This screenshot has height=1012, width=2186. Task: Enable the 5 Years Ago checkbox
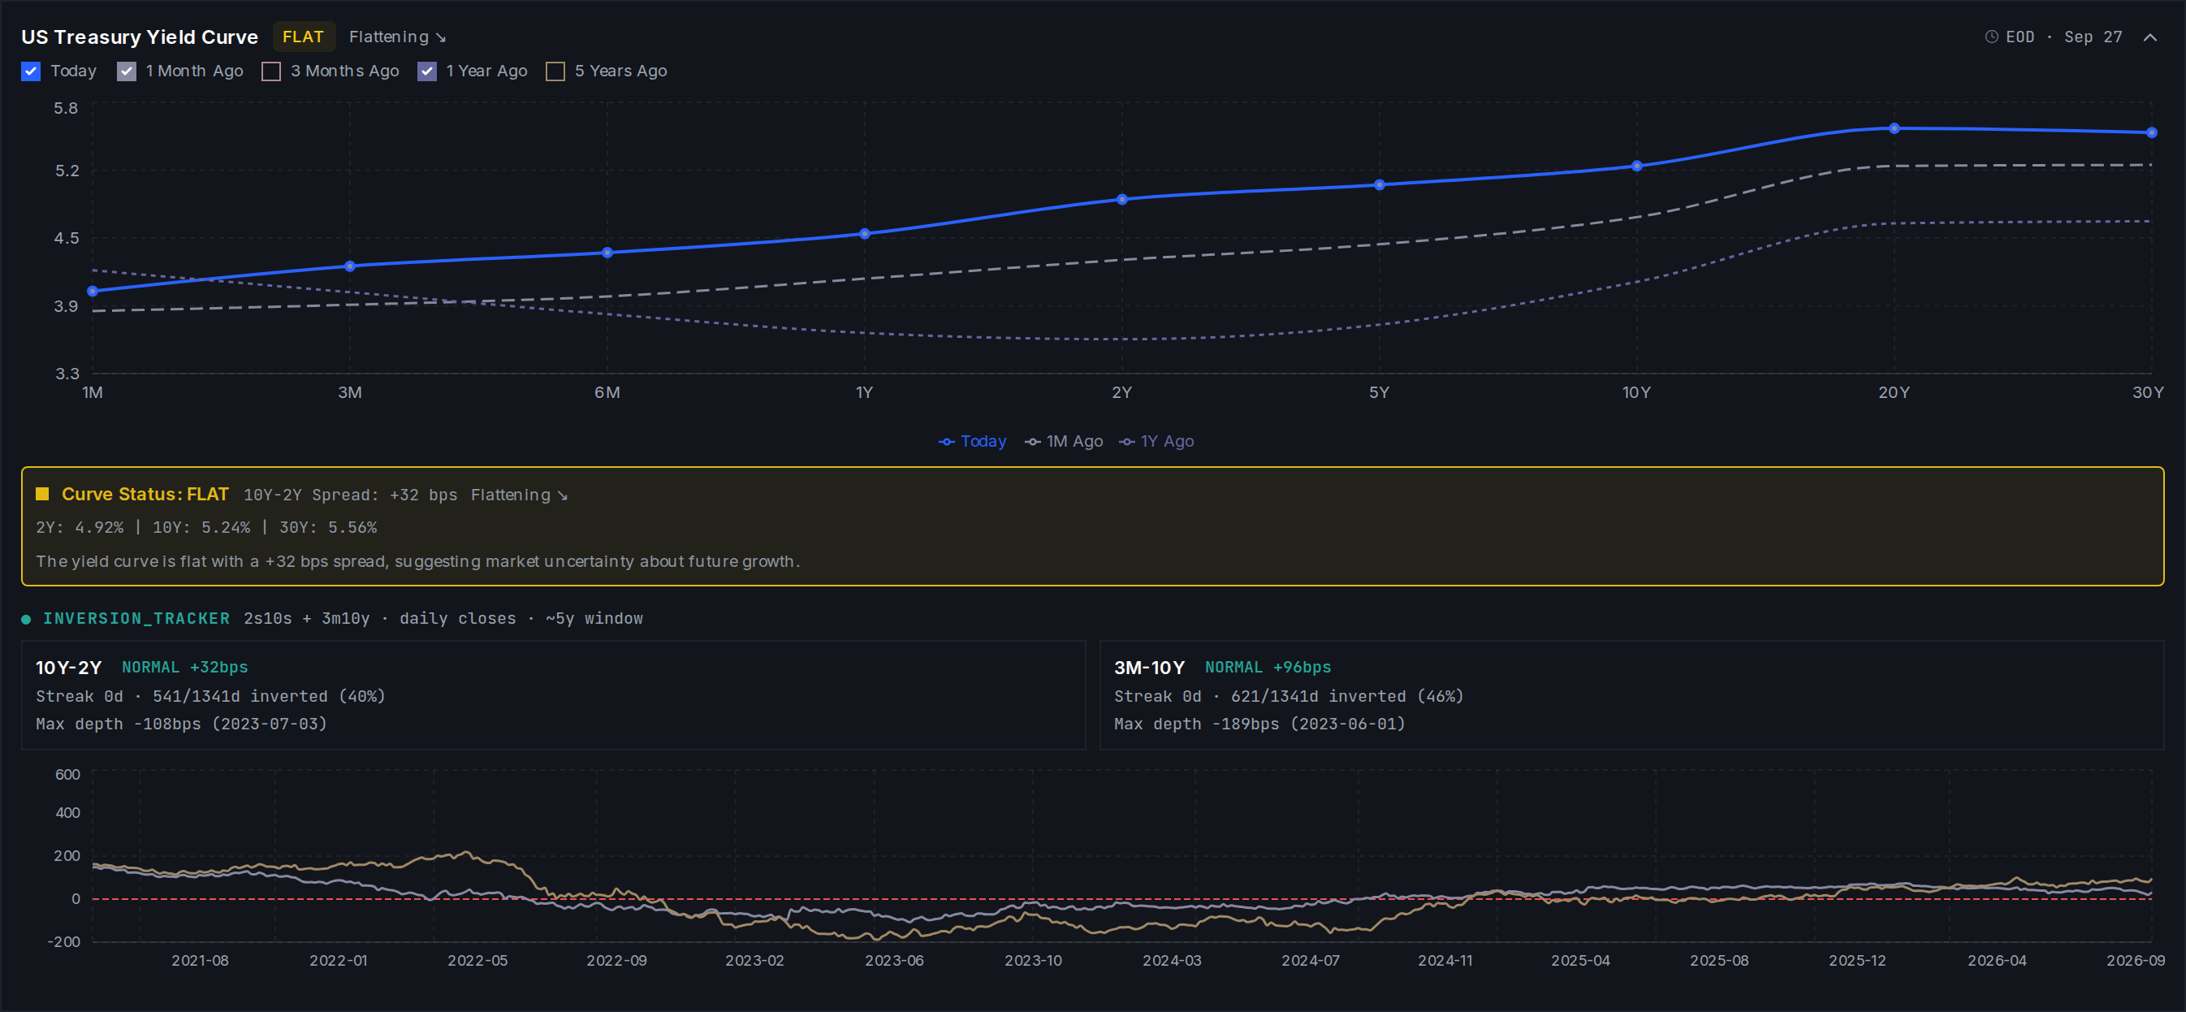click(x=555, y=71)
